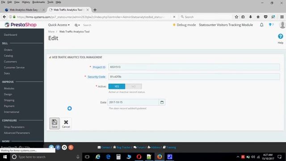Open Dashboard in sidebar
The height and width of the screenshot is (161, 286).
pos(10,35)
